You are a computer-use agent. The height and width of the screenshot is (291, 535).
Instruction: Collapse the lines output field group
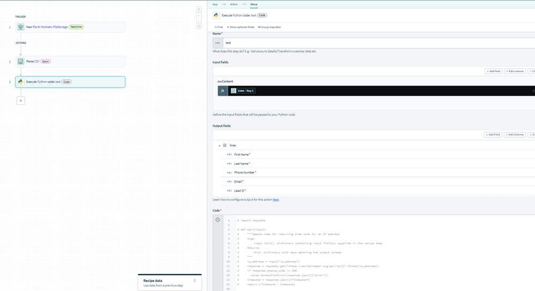[x=220, y=145]
